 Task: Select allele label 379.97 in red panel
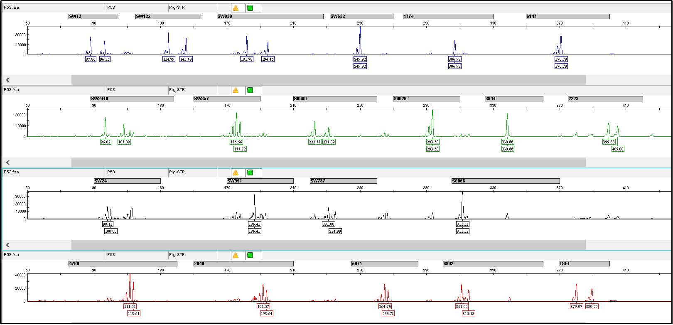click(x=576, y=307)
